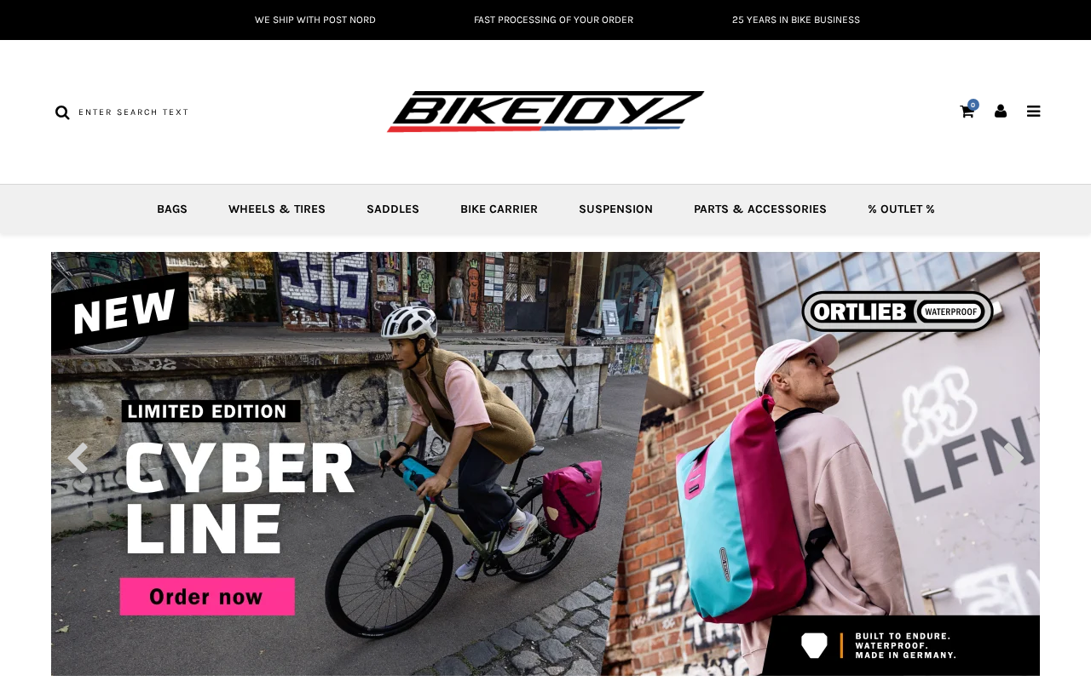
Task: Visit the % Outlet % section
Action: tap(901, 209)
